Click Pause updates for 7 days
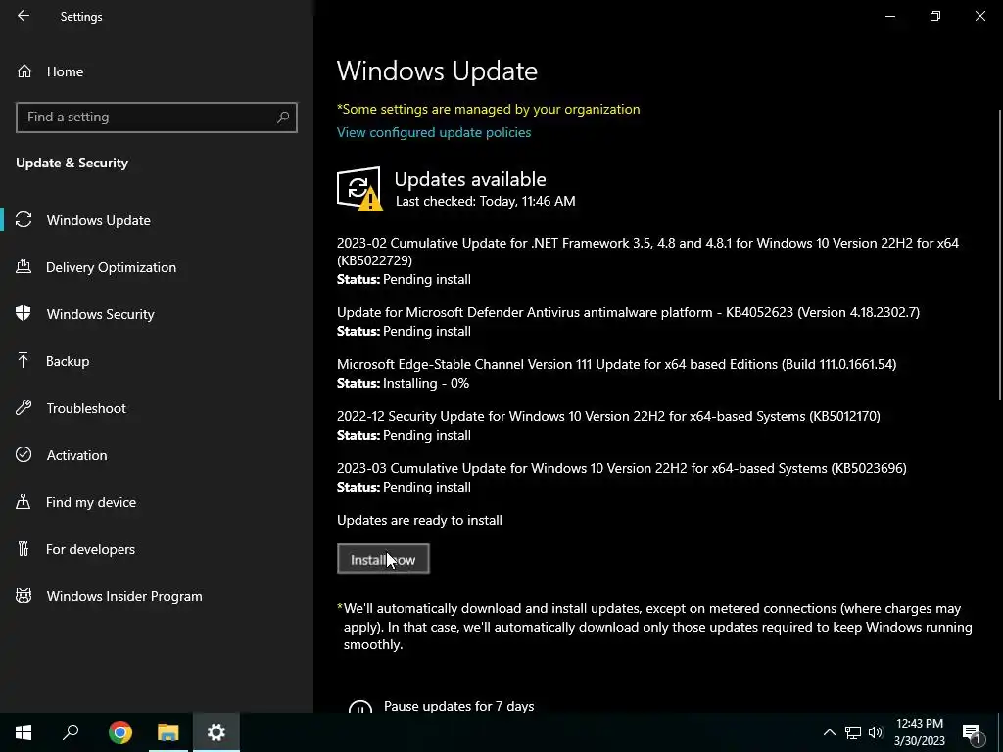Screen dimensions: 1003x752 458,706
